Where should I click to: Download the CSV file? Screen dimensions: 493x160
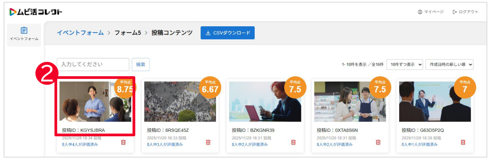[x=228, y=33]
